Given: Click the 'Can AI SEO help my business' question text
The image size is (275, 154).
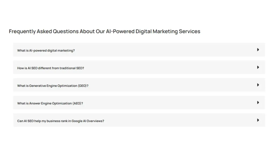Looking at the screenshot, I should tap(60, 121).
